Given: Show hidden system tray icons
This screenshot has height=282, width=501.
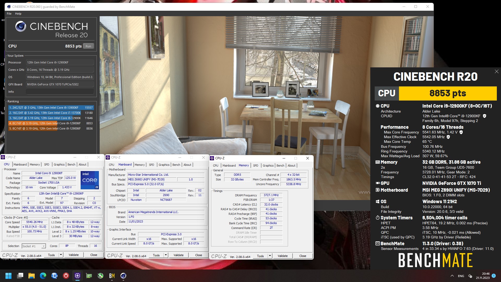Looking at the screenshot, I should coord(452,276).
